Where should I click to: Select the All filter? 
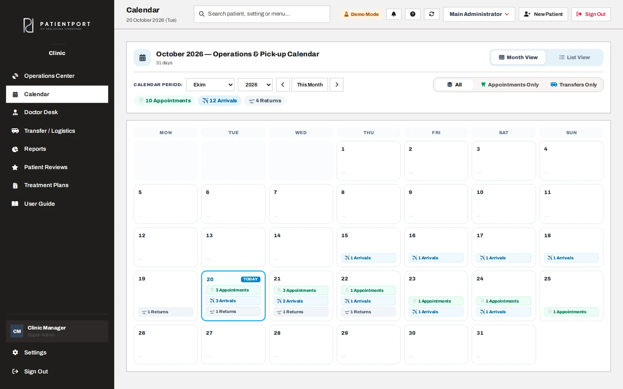click(454, 85)
